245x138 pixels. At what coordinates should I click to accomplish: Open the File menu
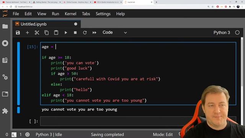[16, 14]
